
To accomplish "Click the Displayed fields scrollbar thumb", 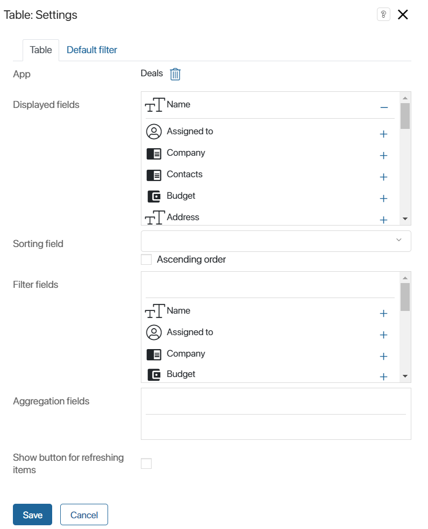I will pos(405,116).
